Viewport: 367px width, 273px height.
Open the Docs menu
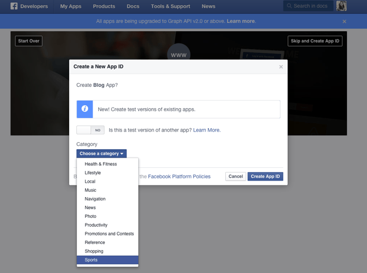click(133, 6)
